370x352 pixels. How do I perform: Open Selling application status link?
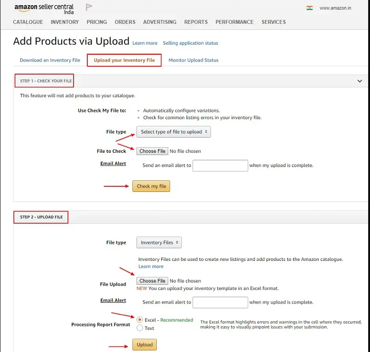[190, 43]
